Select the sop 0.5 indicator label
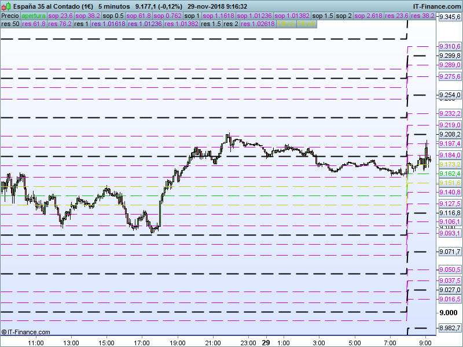This screenshot has width=463, height=347. click(113, 16)
